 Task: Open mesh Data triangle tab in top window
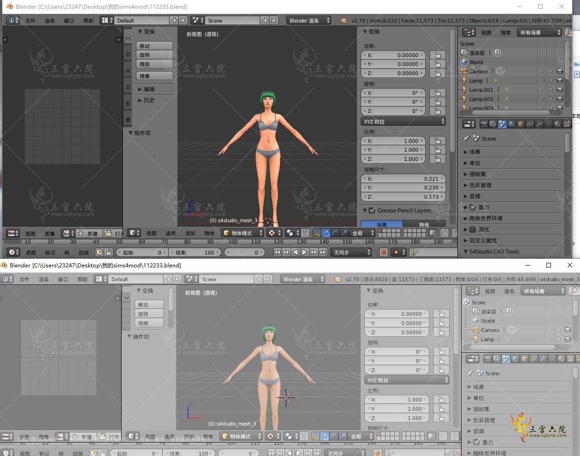[x=548, y=124]
